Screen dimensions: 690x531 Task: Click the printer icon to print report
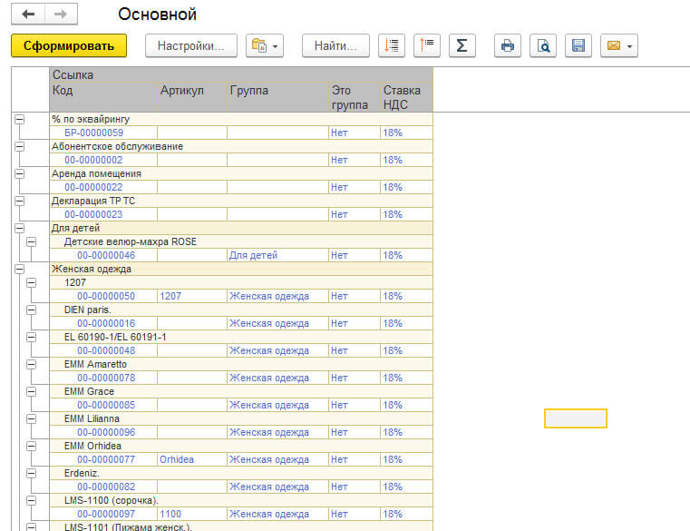coord(508,45)
